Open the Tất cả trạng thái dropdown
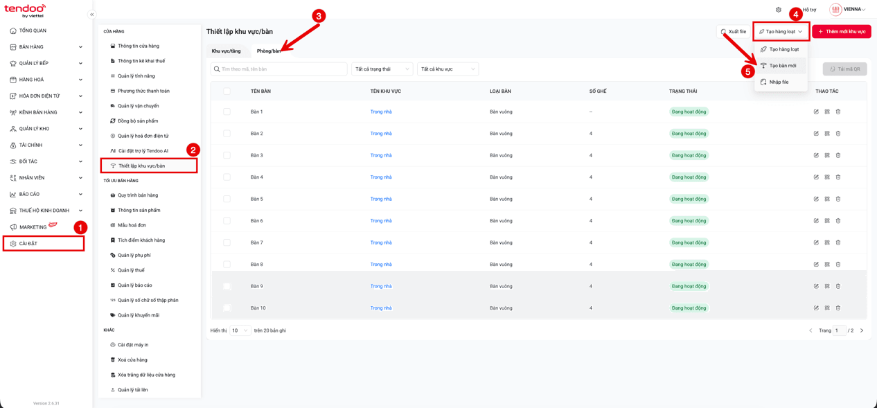This screenshot has height=408, width=877. click(382, 69)
